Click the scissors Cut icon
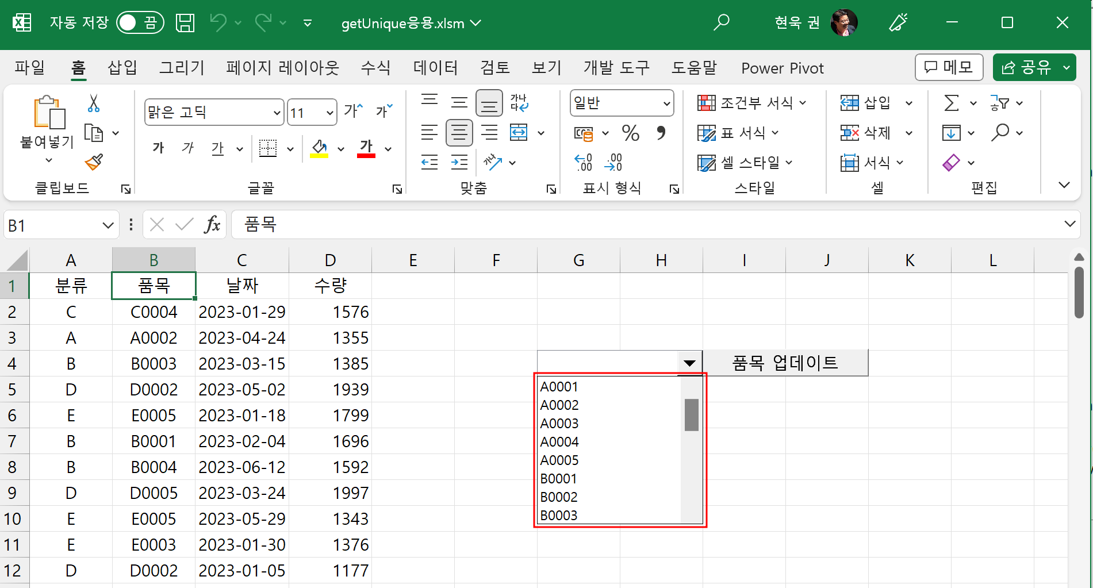This screenshot has height=588, width=1093. point(92,103)
